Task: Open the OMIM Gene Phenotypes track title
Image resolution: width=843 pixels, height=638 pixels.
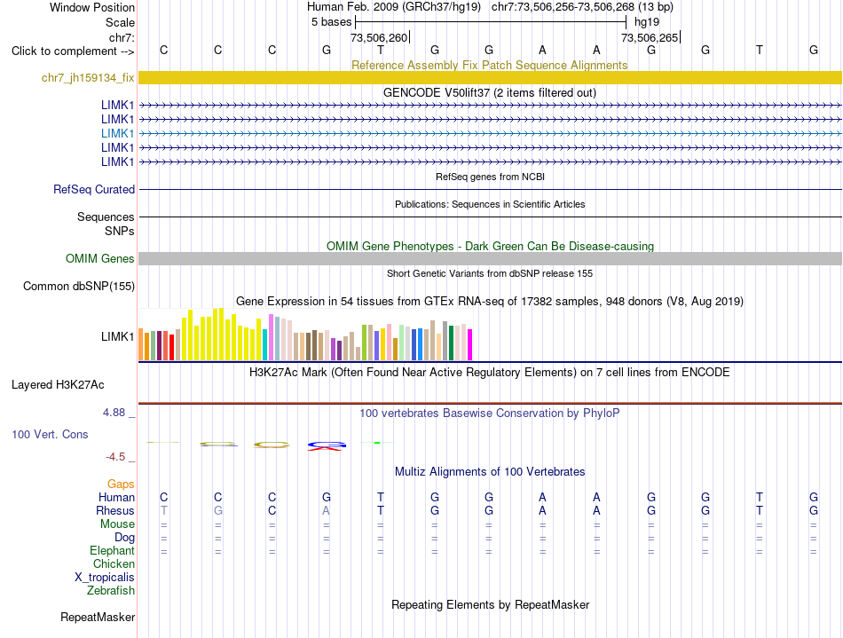Action: [x=490, y=246]
